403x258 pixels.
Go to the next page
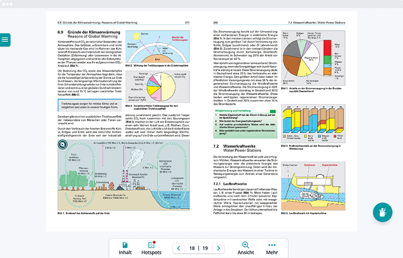219,248
